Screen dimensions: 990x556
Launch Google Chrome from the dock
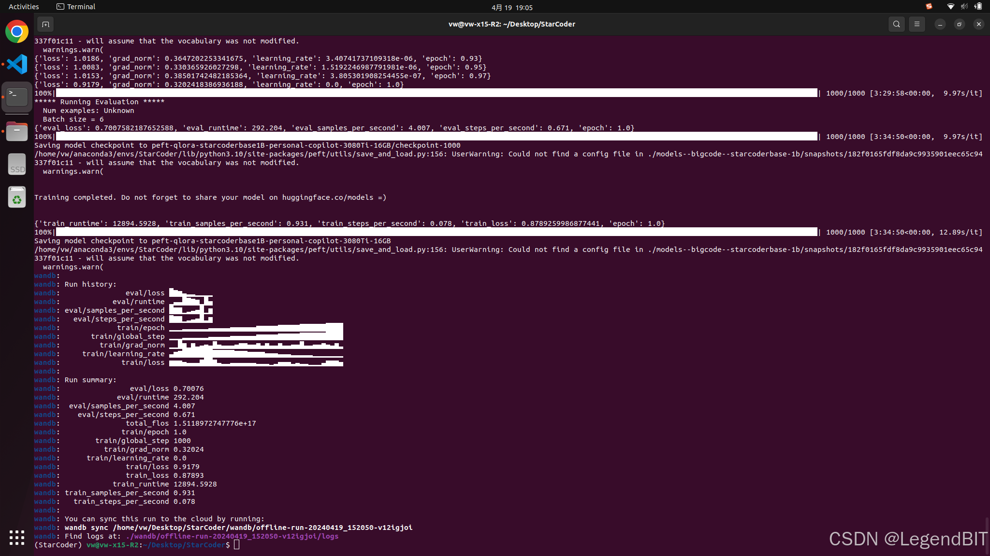click(x=17, y=32)
